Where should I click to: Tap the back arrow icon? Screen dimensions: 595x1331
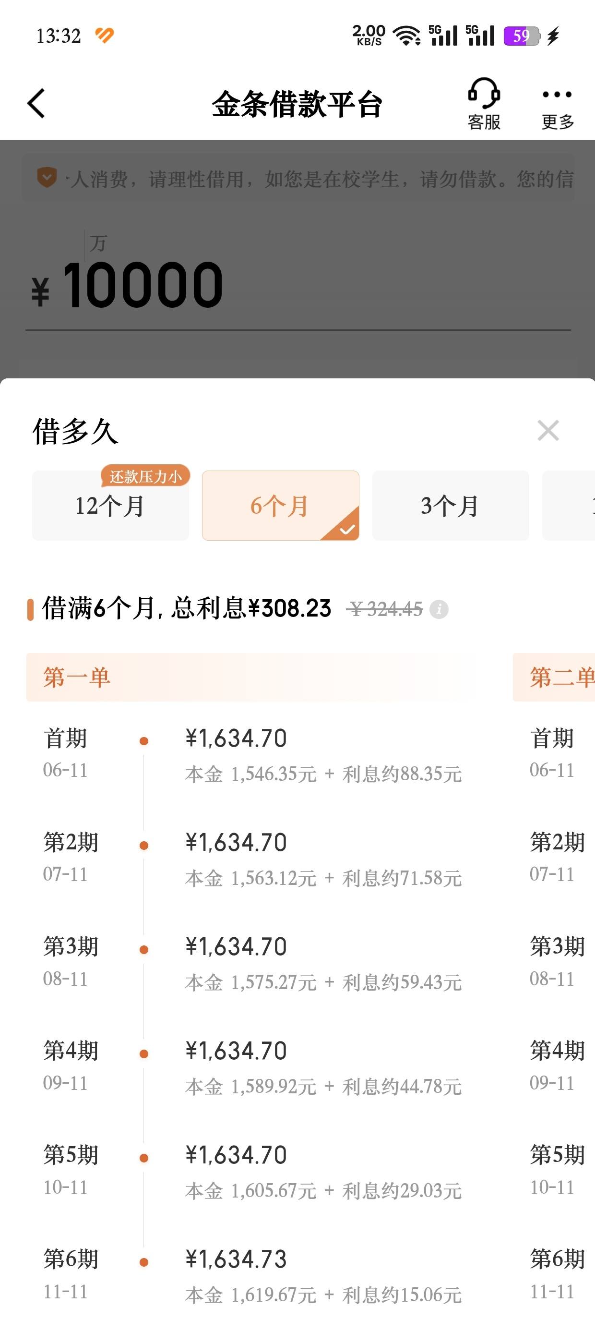[36, 103]
